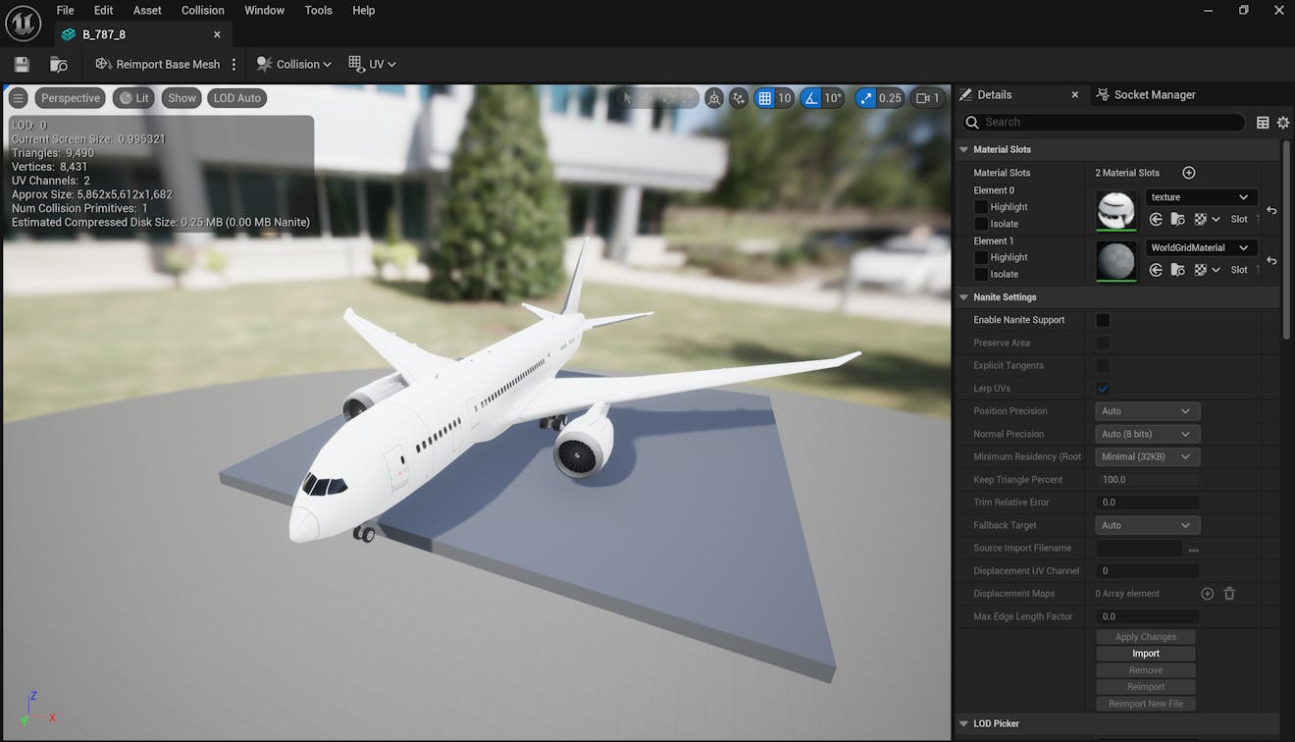Open Normal Precision dropdown

click(x=1147, y=434)
